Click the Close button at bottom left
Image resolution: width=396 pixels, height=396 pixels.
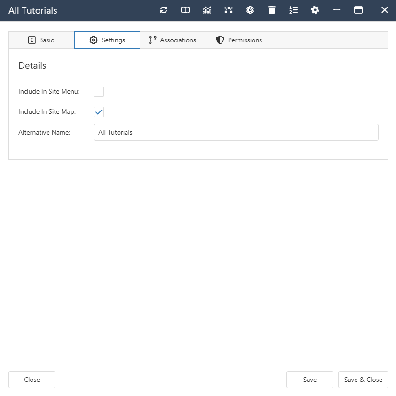32,380
